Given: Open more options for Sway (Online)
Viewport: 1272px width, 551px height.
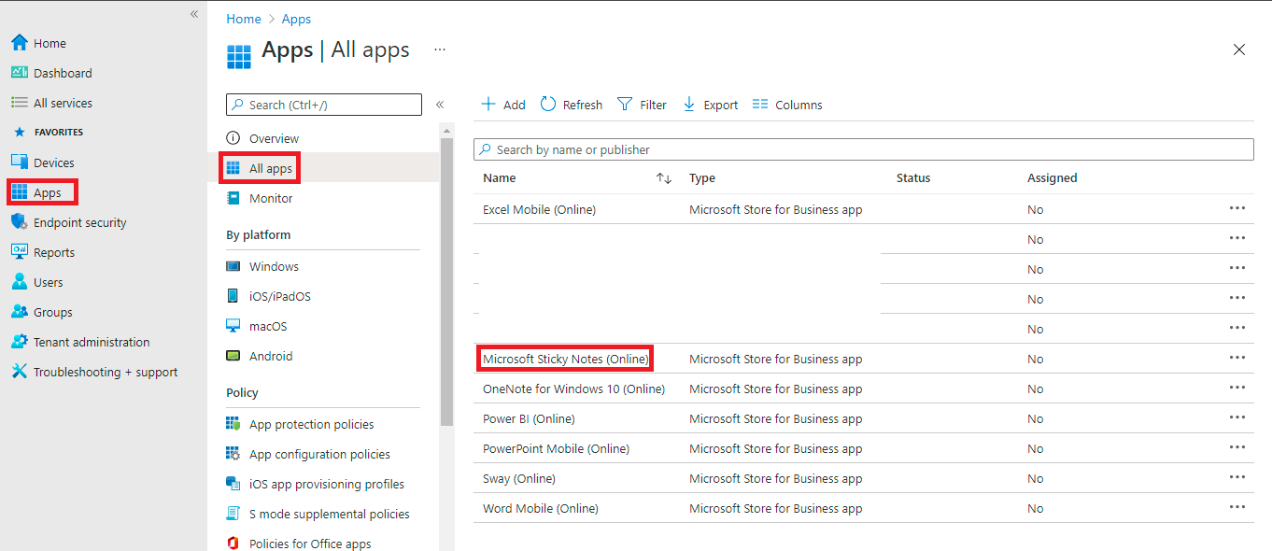Looking at the screenshot, I should click(1237, 477).
